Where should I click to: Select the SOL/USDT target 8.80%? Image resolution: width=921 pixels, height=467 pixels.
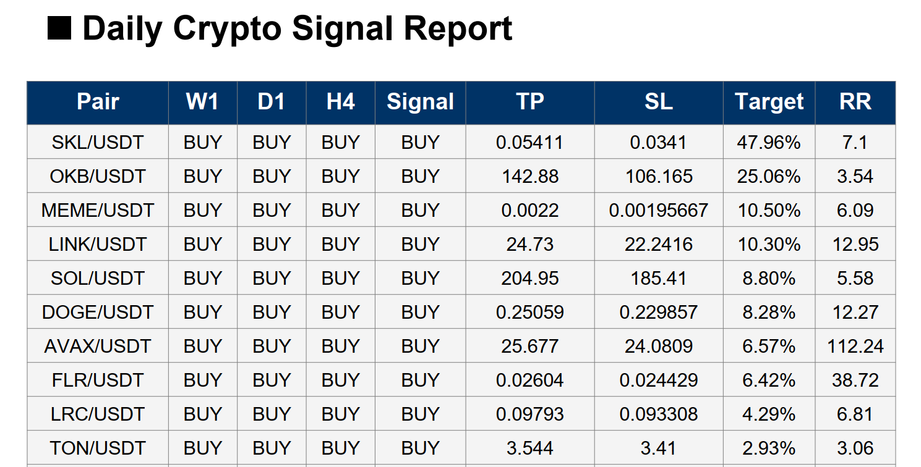coord(769,279)
